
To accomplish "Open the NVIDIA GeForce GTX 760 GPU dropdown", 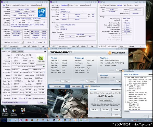I will tap(15, 102).
